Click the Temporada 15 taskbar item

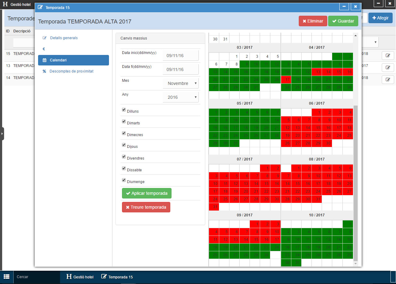click(x=117, y=277)
